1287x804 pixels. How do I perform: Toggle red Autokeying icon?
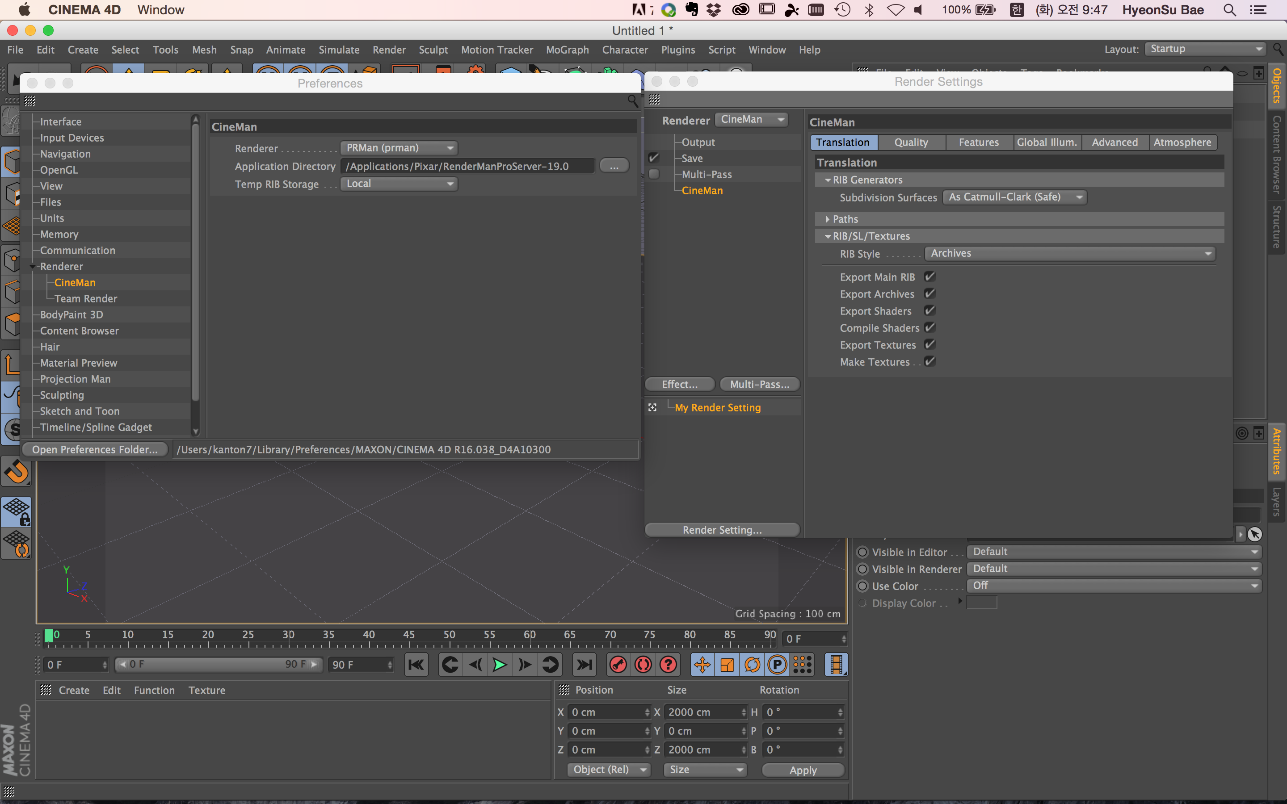(643, 665)
